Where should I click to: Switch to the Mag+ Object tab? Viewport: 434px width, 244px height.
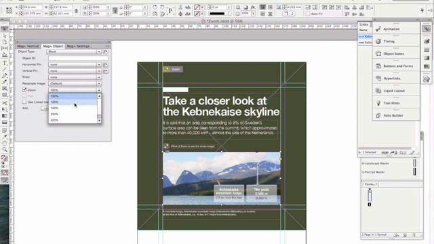pyautogui.click(x=53, y=46)
